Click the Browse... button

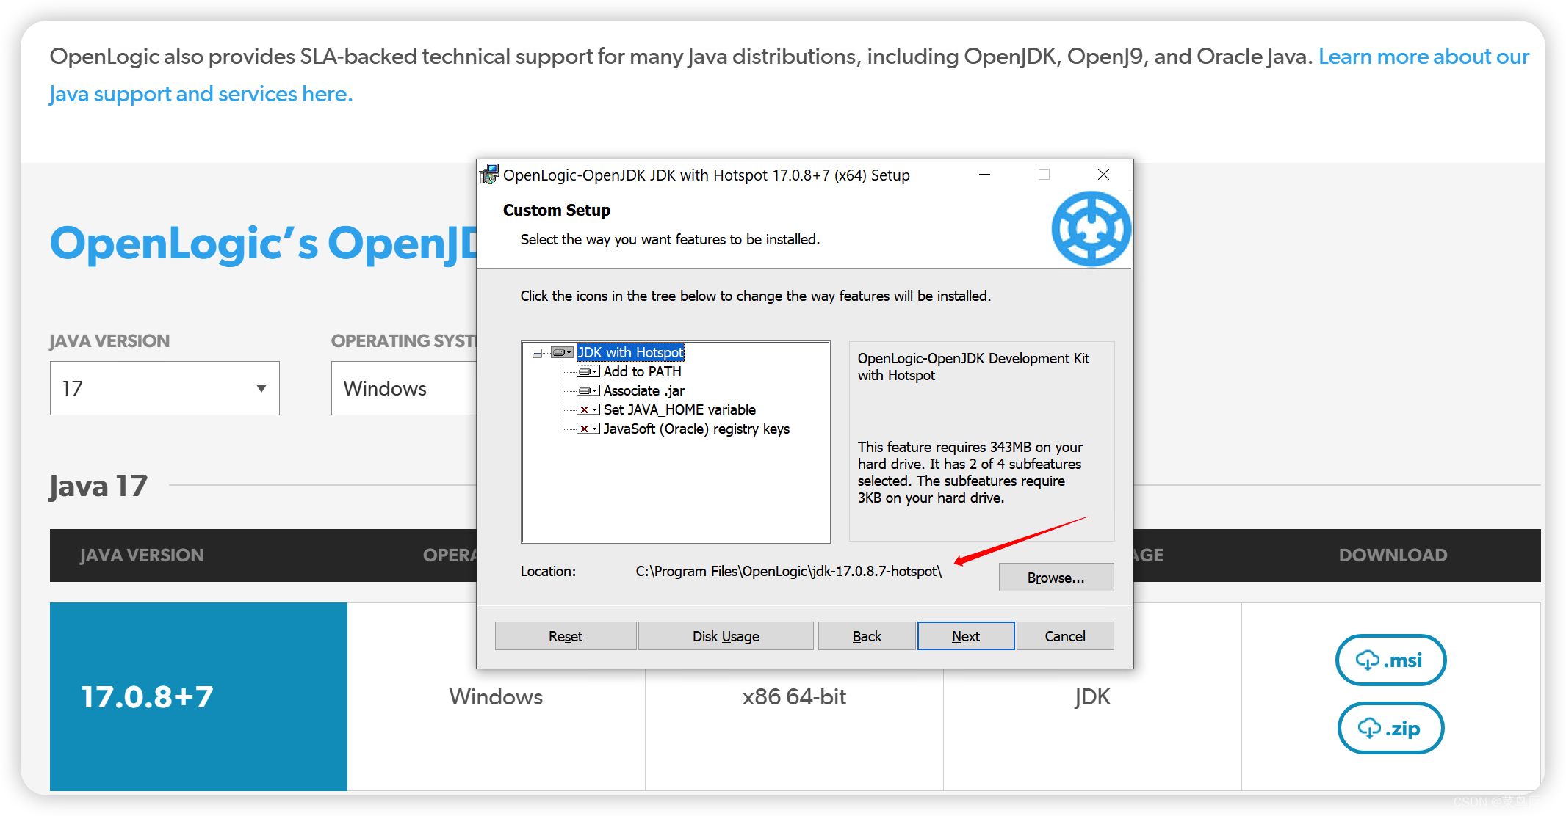(1056, 578)
